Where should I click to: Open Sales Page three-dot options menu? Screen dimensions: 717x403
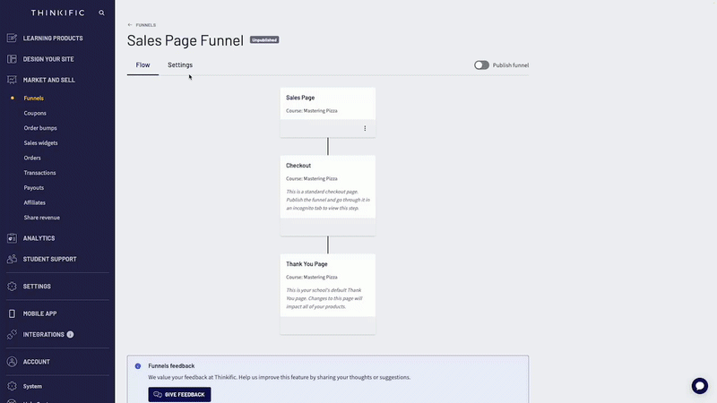pos(365,128)
